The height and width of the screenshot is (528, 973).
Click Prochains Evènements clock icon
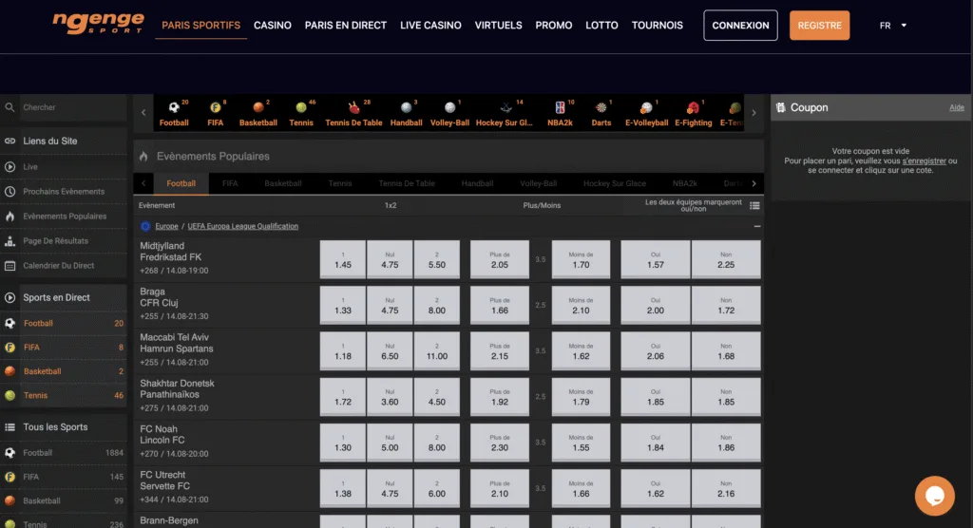tap(10, 192)
